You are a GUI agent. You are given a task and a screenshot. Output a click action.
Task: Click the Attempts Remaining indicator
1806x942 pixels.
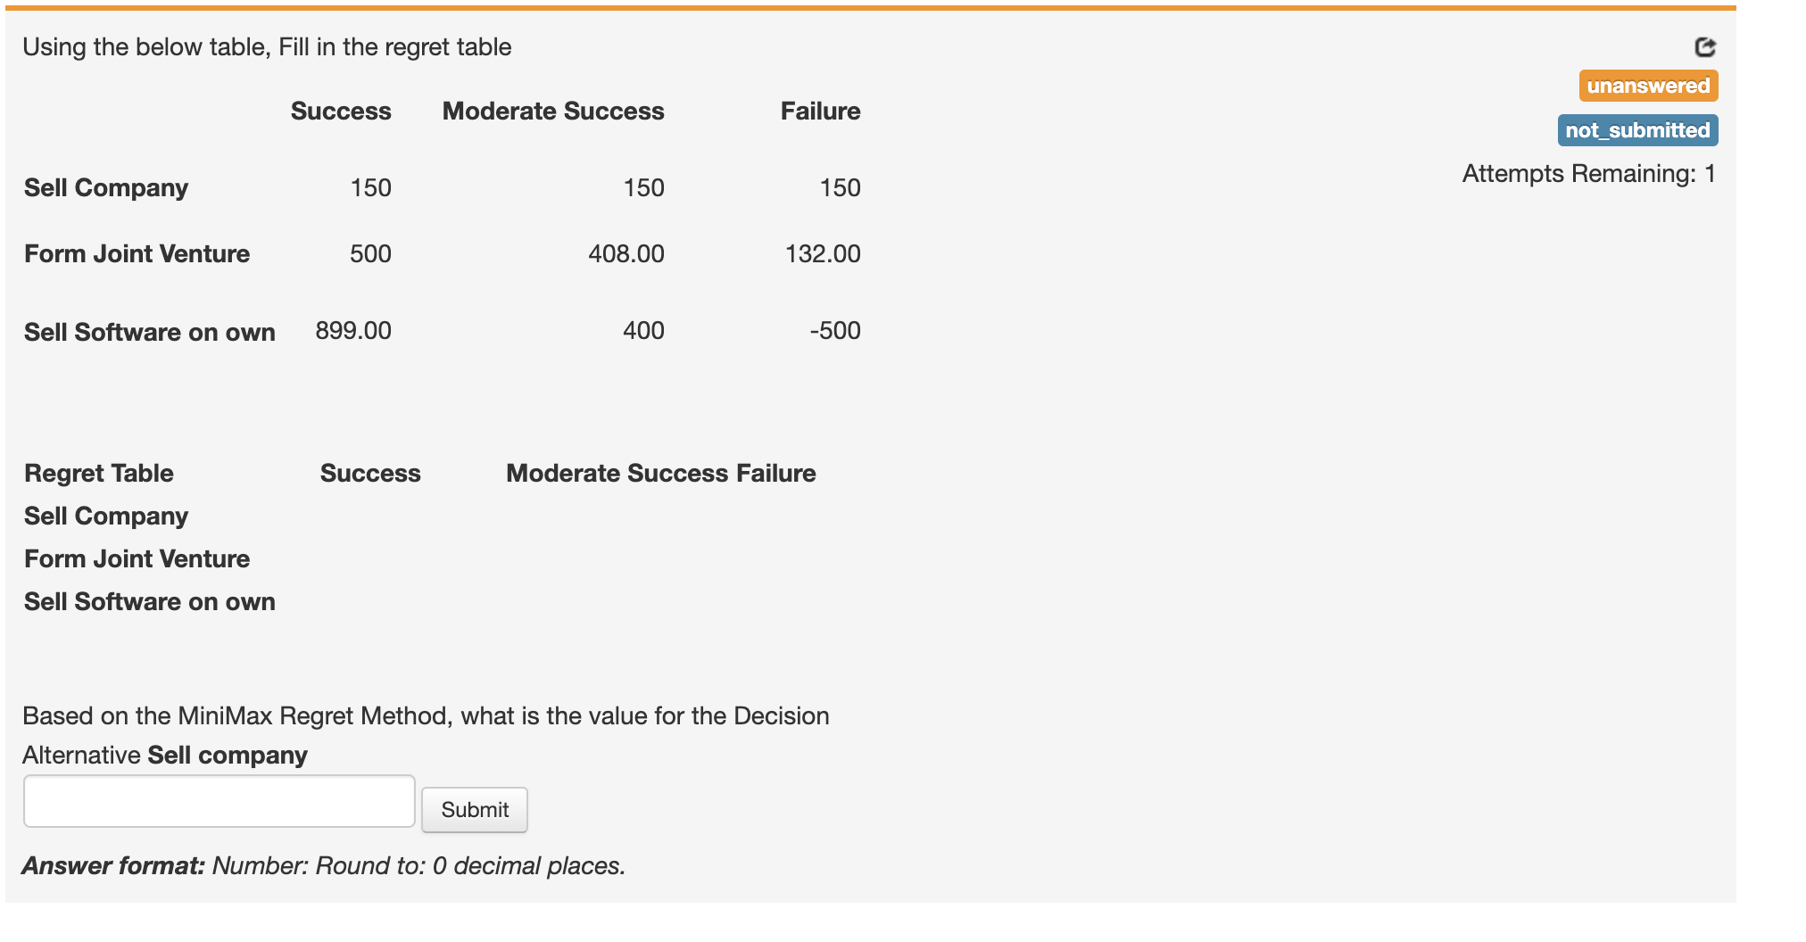coord(1587,175)
